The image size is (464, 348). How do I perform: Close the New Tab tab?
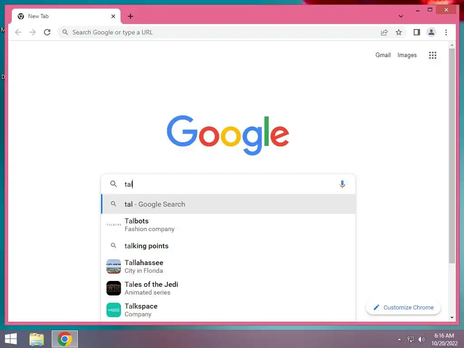coord(113,16)
